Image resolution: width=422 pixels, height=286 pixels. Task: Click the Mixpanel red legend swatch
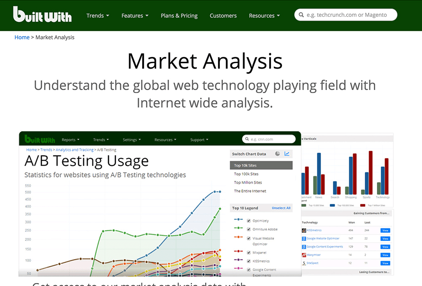click(238, 251)
